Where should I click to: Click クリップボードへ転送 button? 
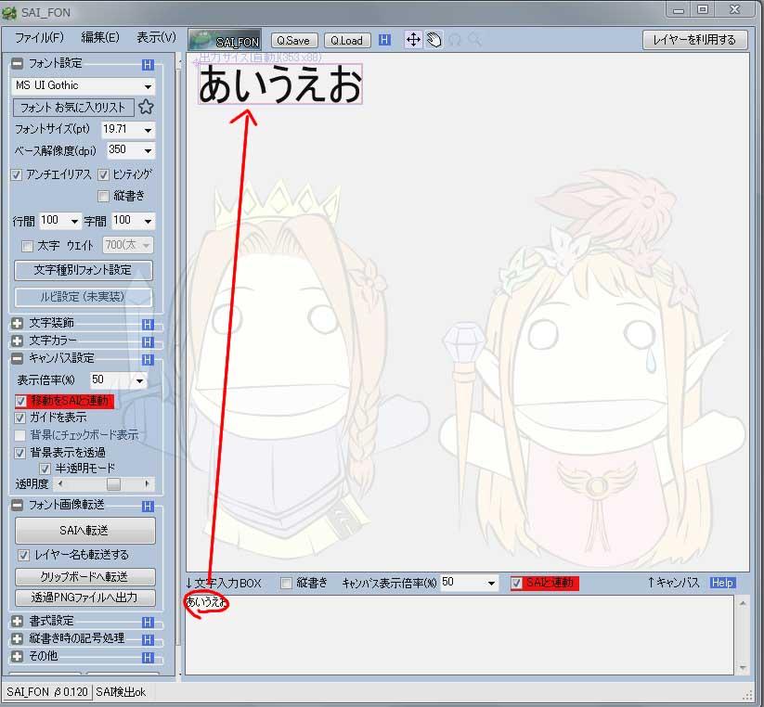(85, 577)
